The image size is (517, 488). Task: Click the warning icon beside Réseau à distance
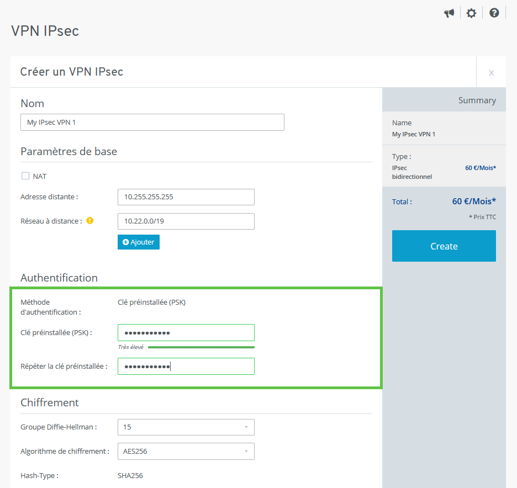point(90,221)
